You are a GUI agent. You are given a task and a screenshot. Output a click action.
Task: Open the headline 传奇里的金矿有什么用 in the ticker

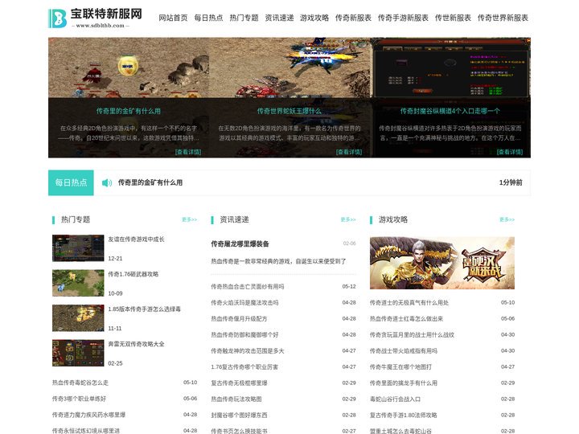(150, 182)
